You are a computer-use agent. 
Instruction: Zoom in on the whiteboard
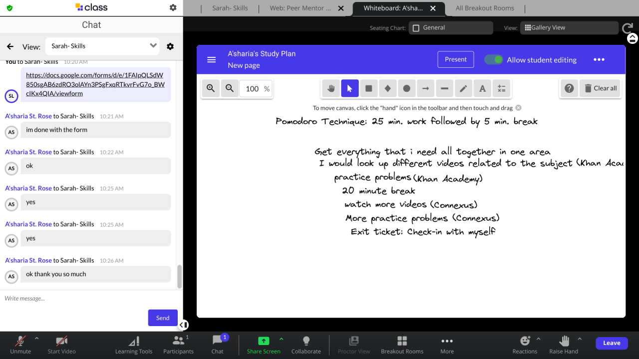click(211, 88)
